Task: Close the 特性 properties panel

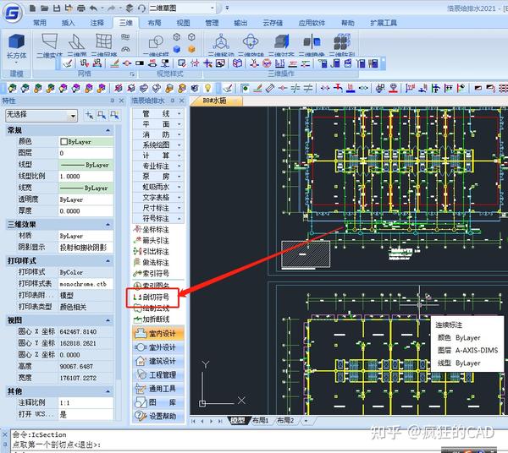Action: [x=121, y=101]
